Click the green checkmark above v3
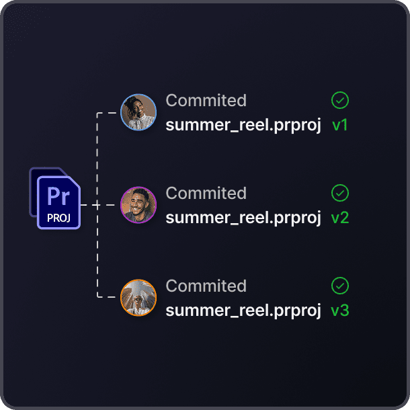The width and height of the screenshot is (410, 410). pos(340,286)
